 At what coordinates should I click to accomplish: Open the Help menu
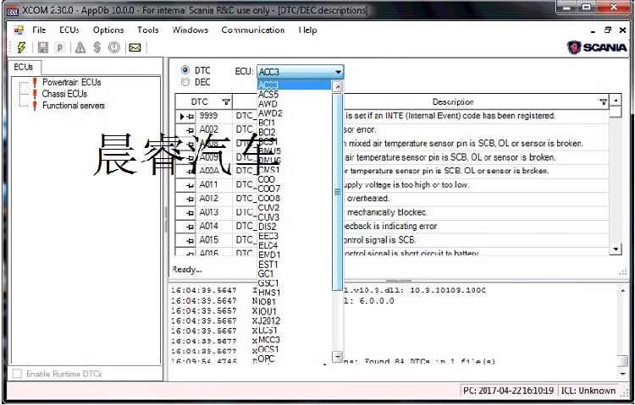pyautogui.click(x=308, y=30)
